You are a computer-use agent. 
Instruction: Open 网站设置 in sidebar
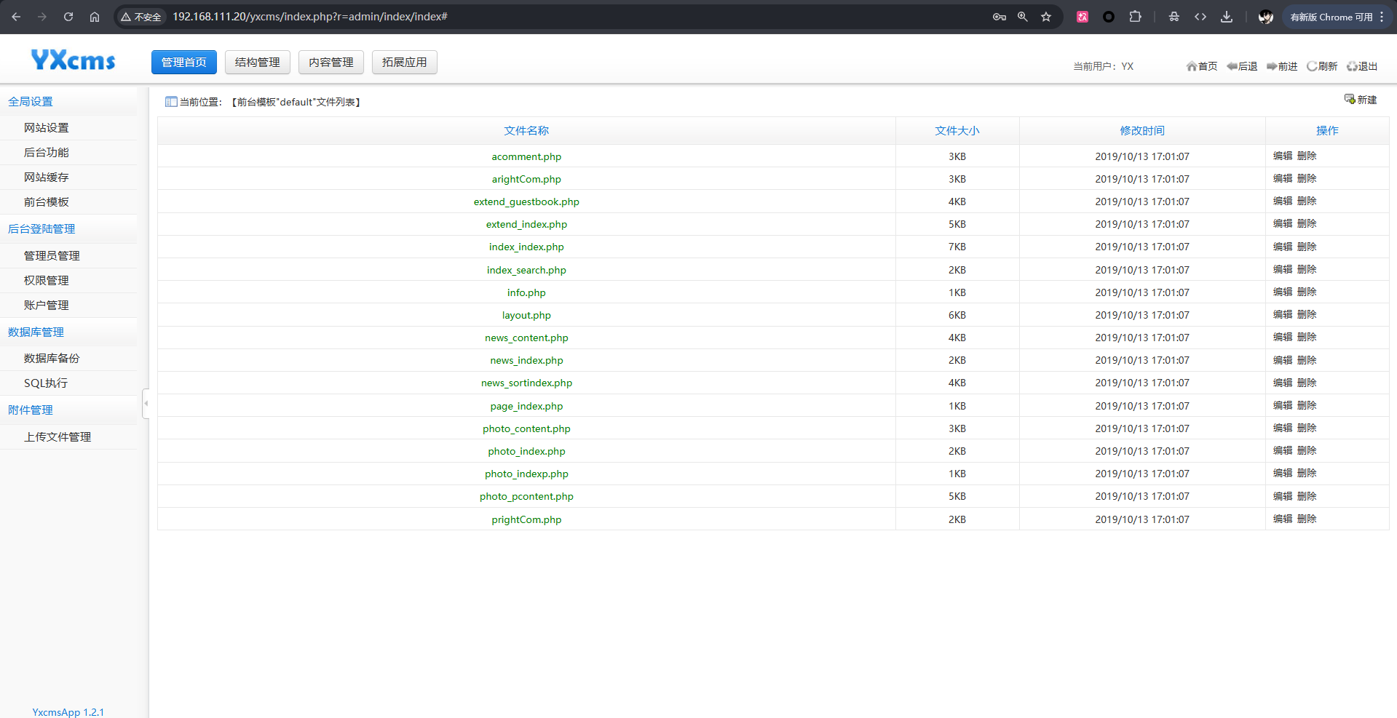point(47,128)
